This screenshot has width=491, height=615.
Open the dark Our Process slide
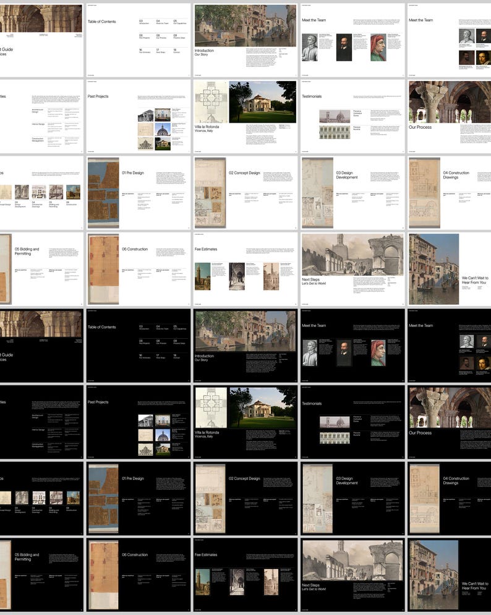click(x=449, y=422)
